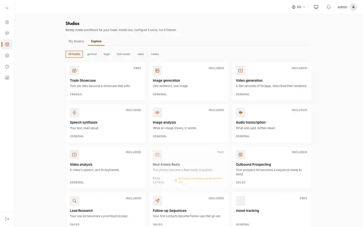Click 'What was said, written down.' description
Viewport: 363px width, 227px height.
[x=256, y=128]
